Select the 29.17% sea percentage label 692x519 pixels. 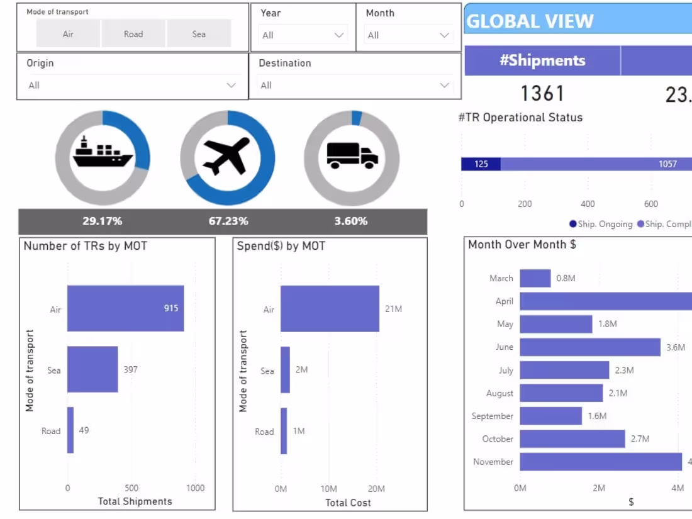104,221
